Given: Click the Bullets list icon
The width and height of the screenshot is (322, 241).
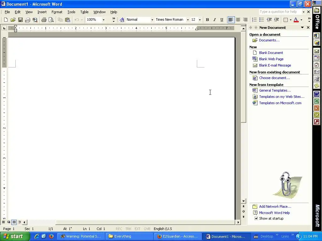Looking at the screenshot, I should click(x=261, y=20).
